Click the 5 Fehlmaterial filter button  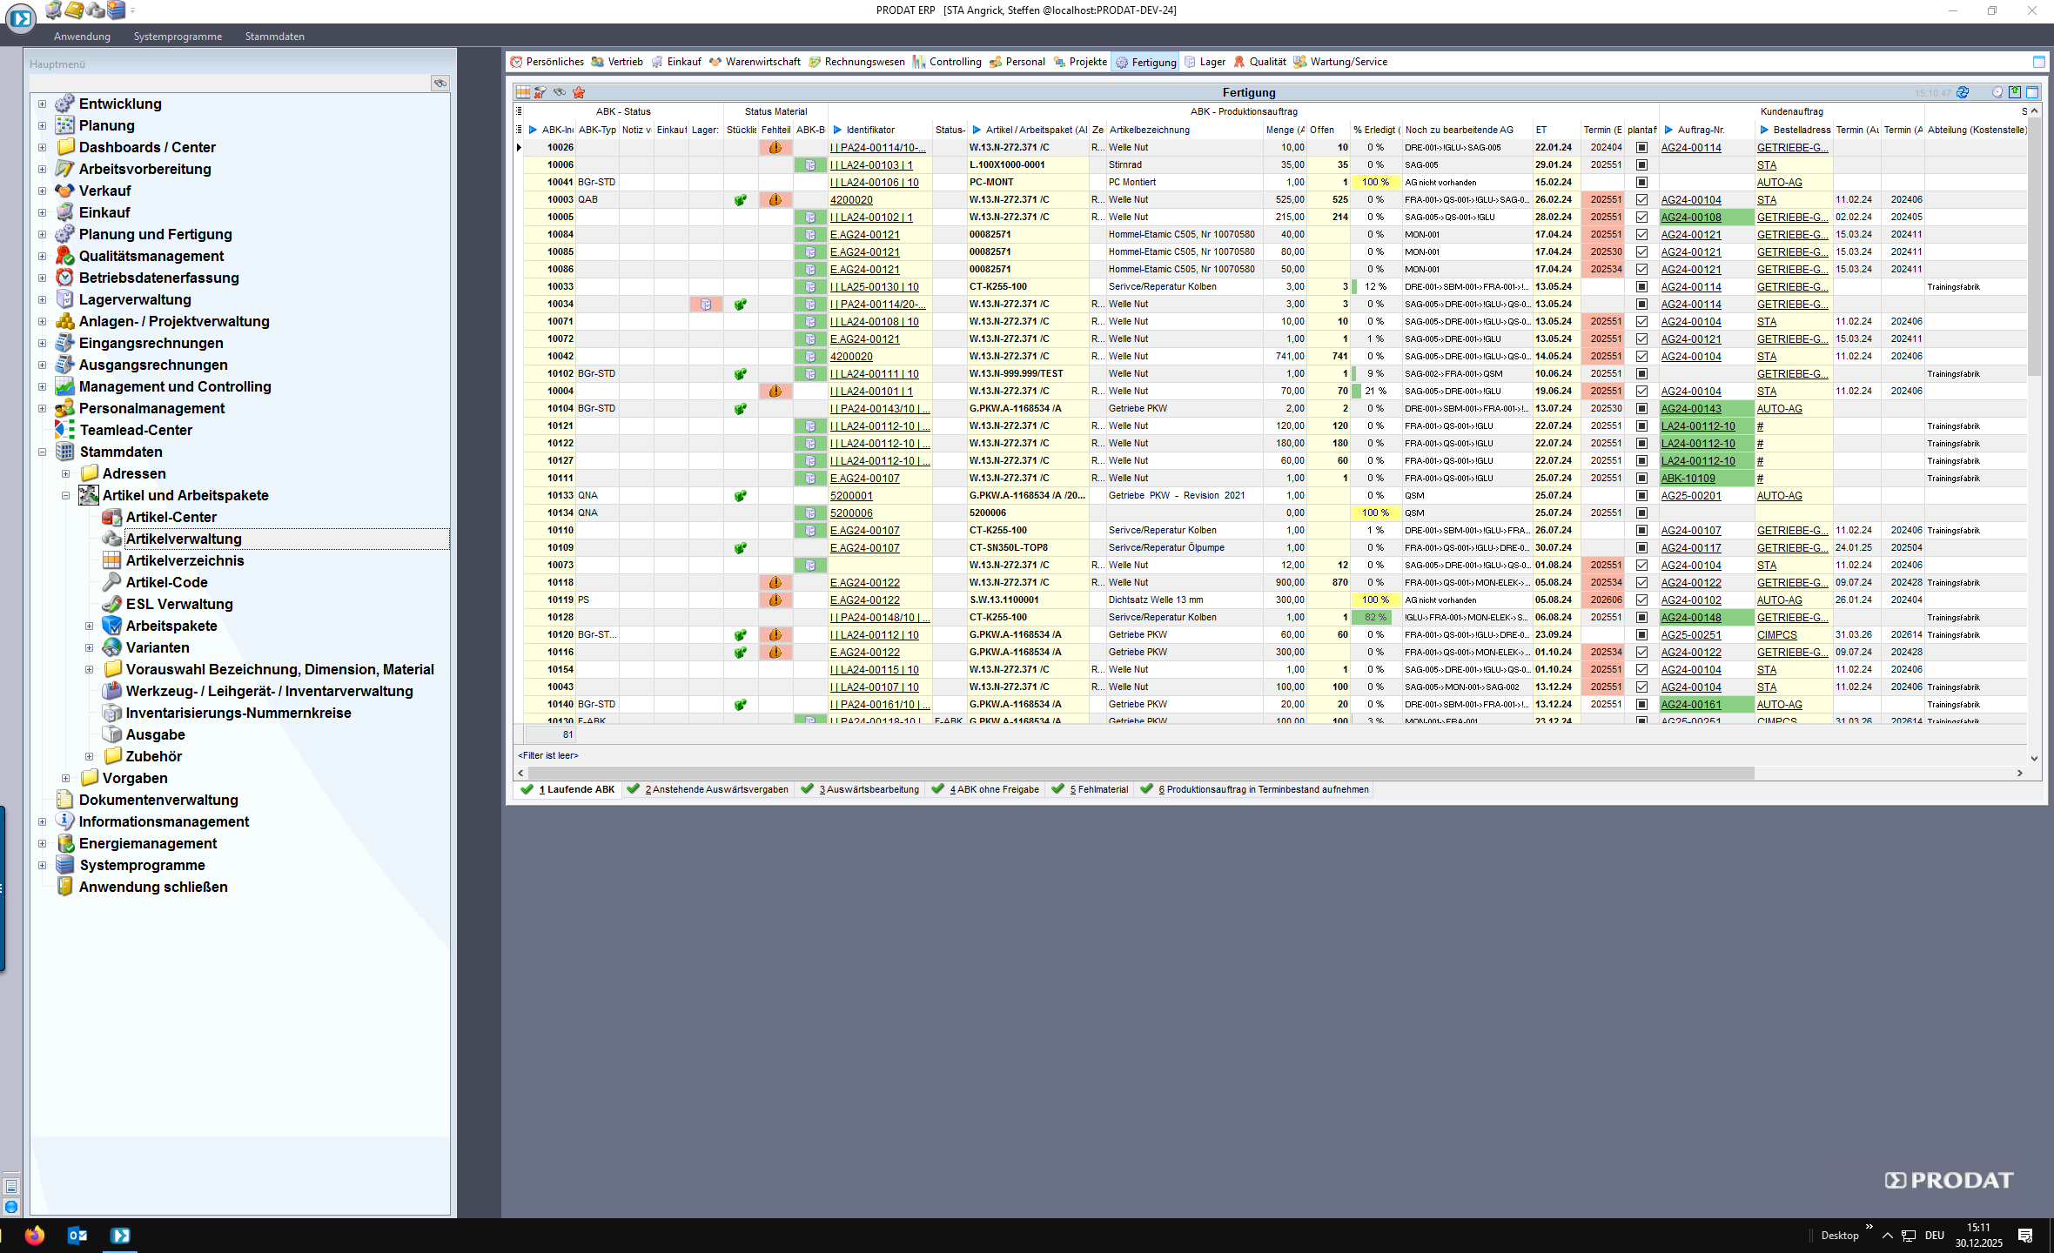pos(1091,790)
